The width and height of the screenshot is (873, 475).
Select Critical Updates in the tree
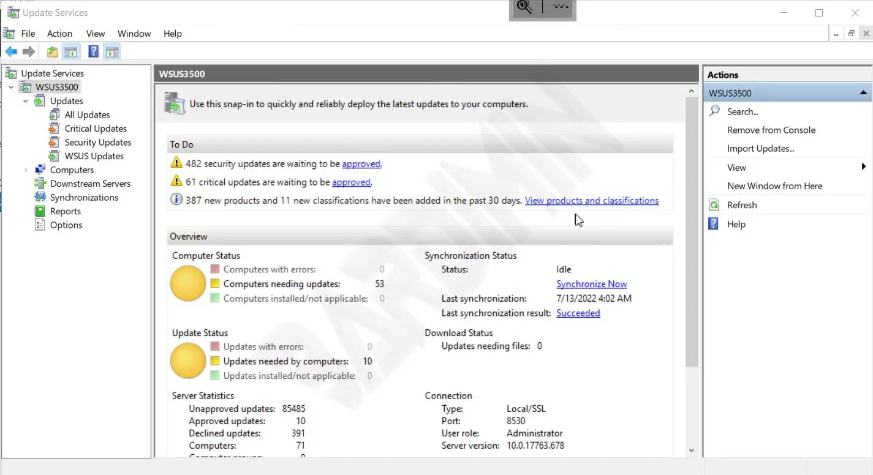(x=96, y=129)
